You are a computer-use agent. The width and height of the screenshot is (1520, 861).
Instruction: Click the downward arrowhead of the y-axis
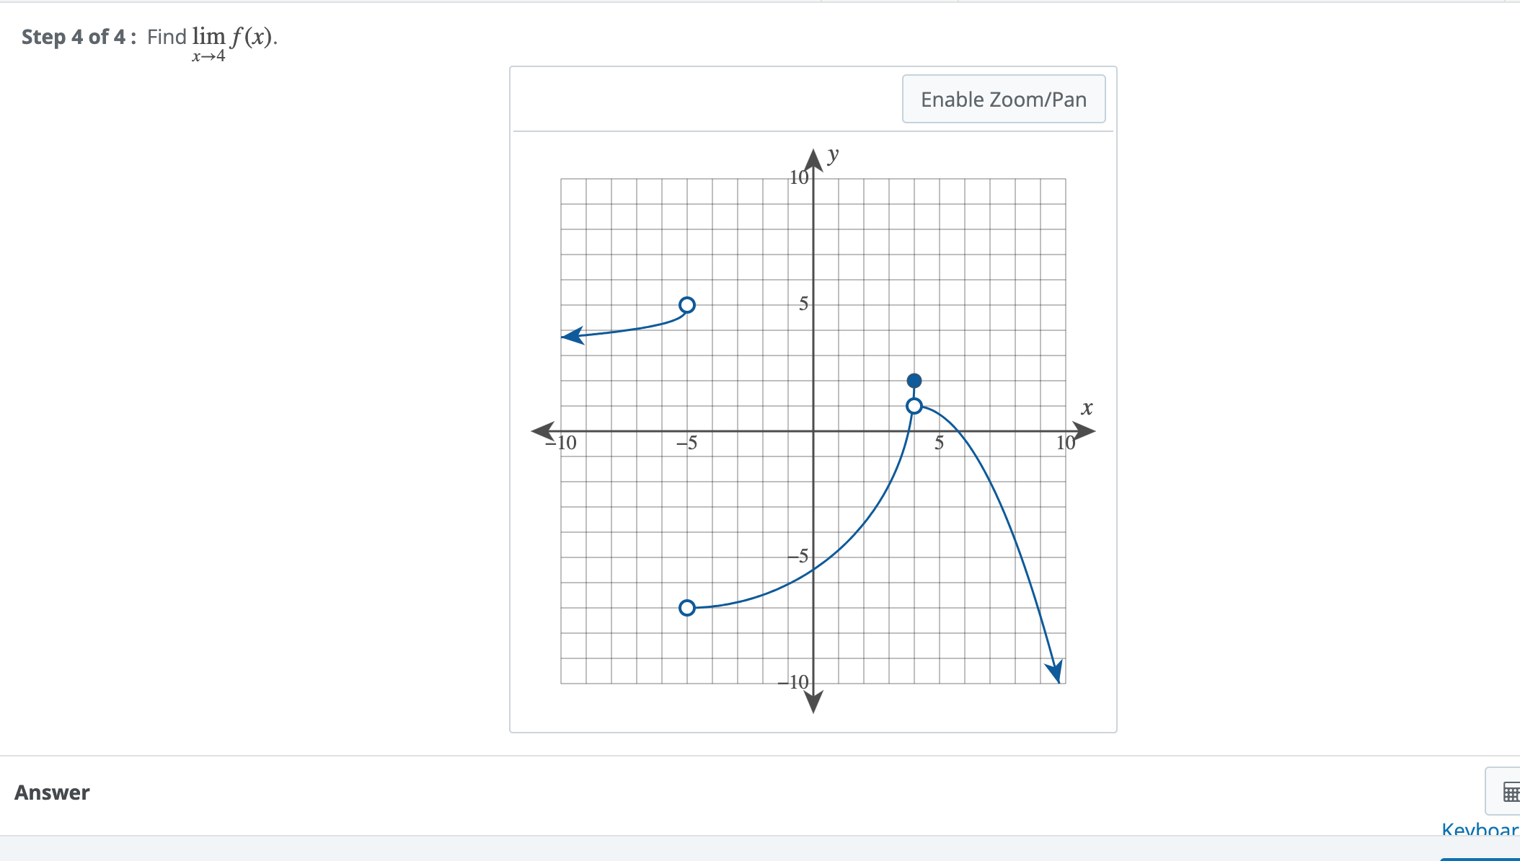[813, 703]
